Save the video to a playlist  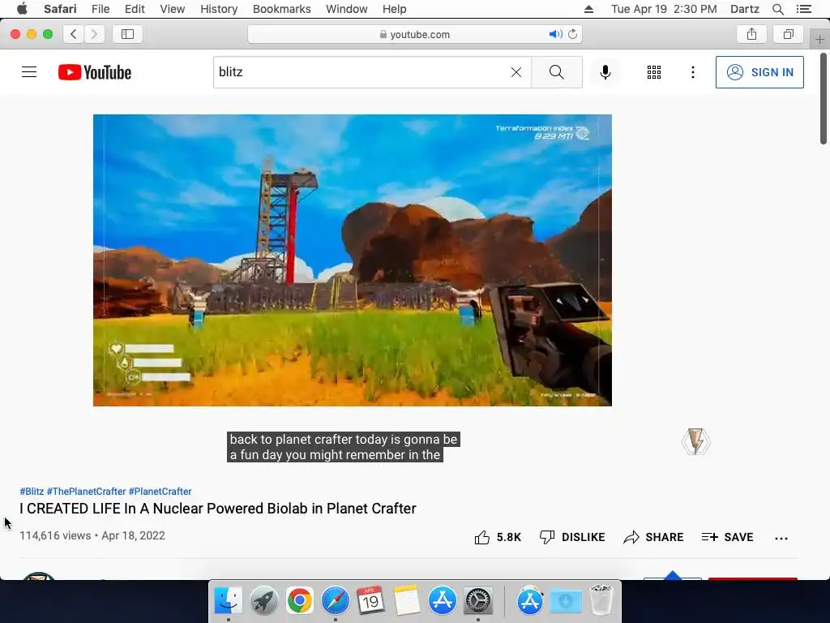(727, 537)
